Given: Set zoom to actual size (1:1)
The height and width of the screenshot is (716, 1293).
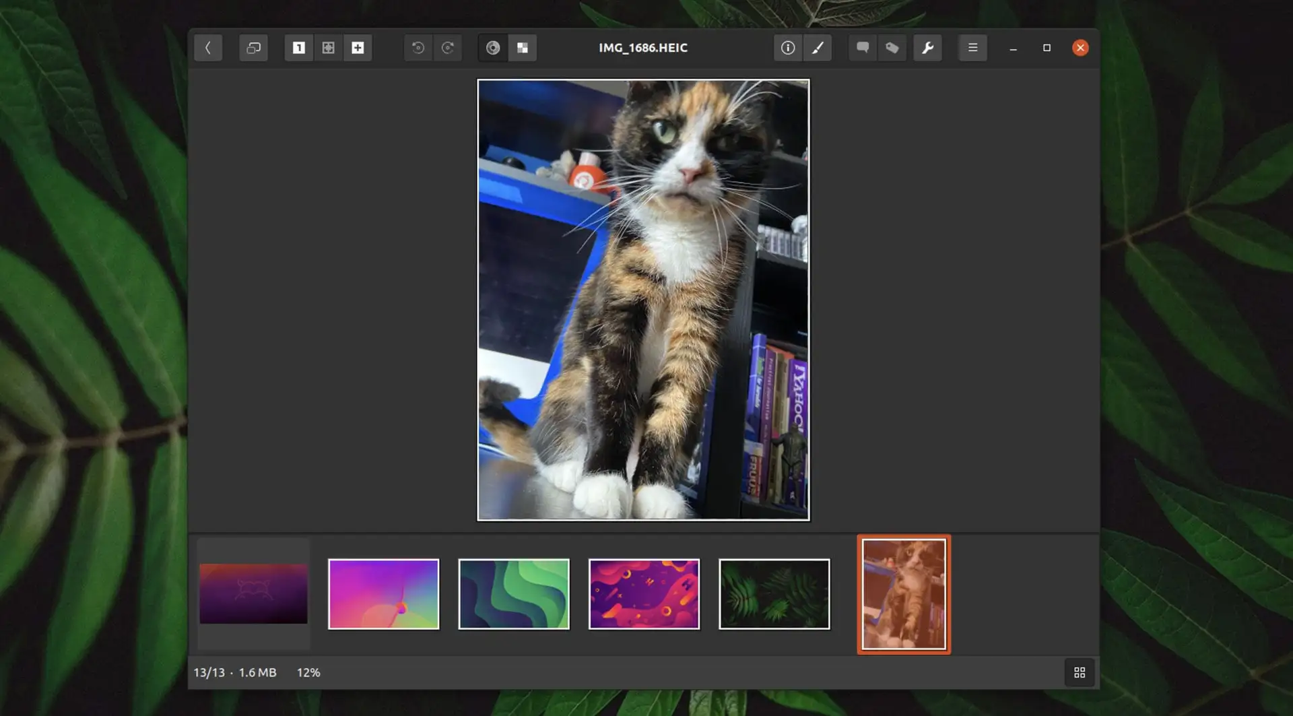Looking at the screenshot, I should pos(298,48).
